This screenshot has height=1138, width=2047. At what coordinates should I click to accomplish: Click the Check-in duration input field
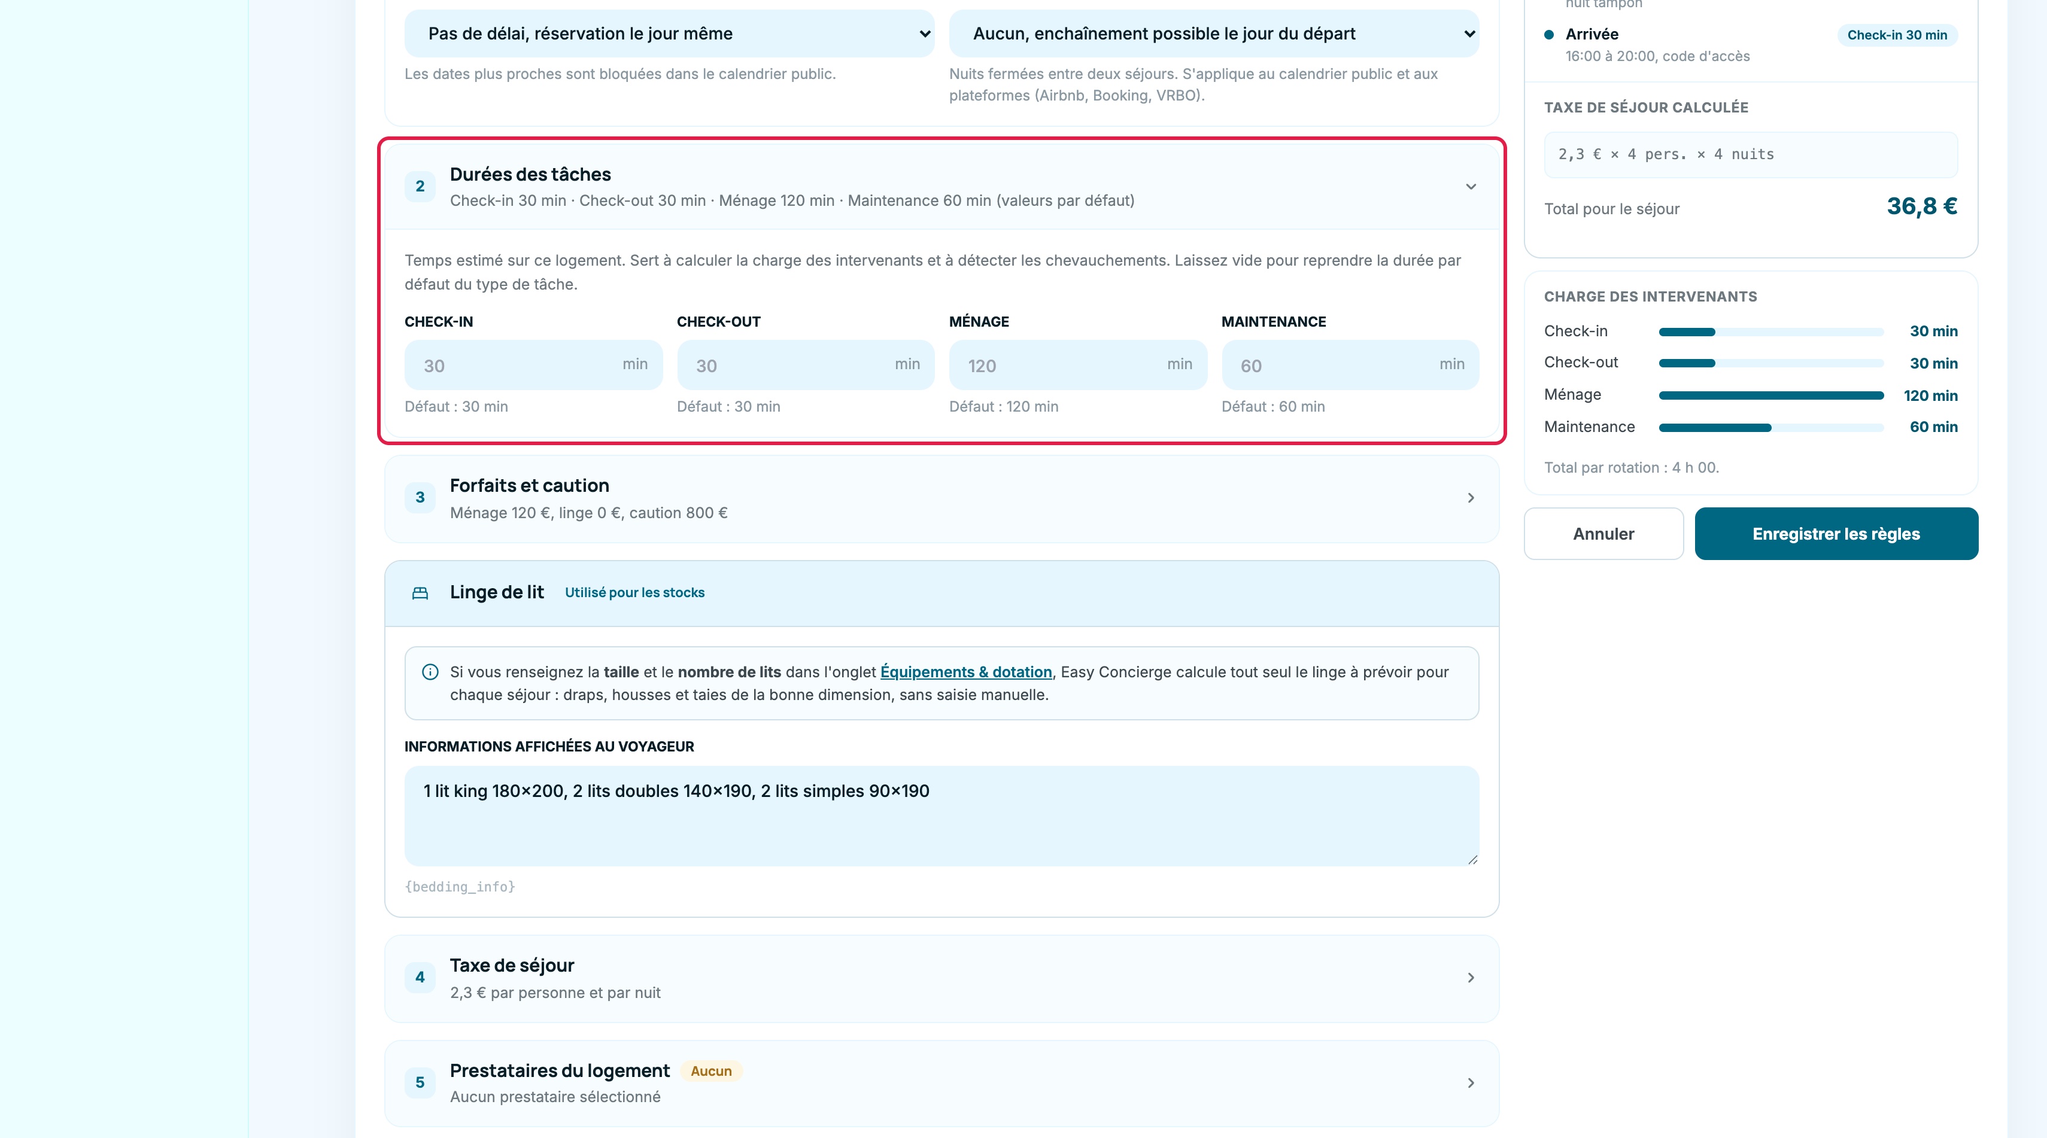tap(533, 366)
